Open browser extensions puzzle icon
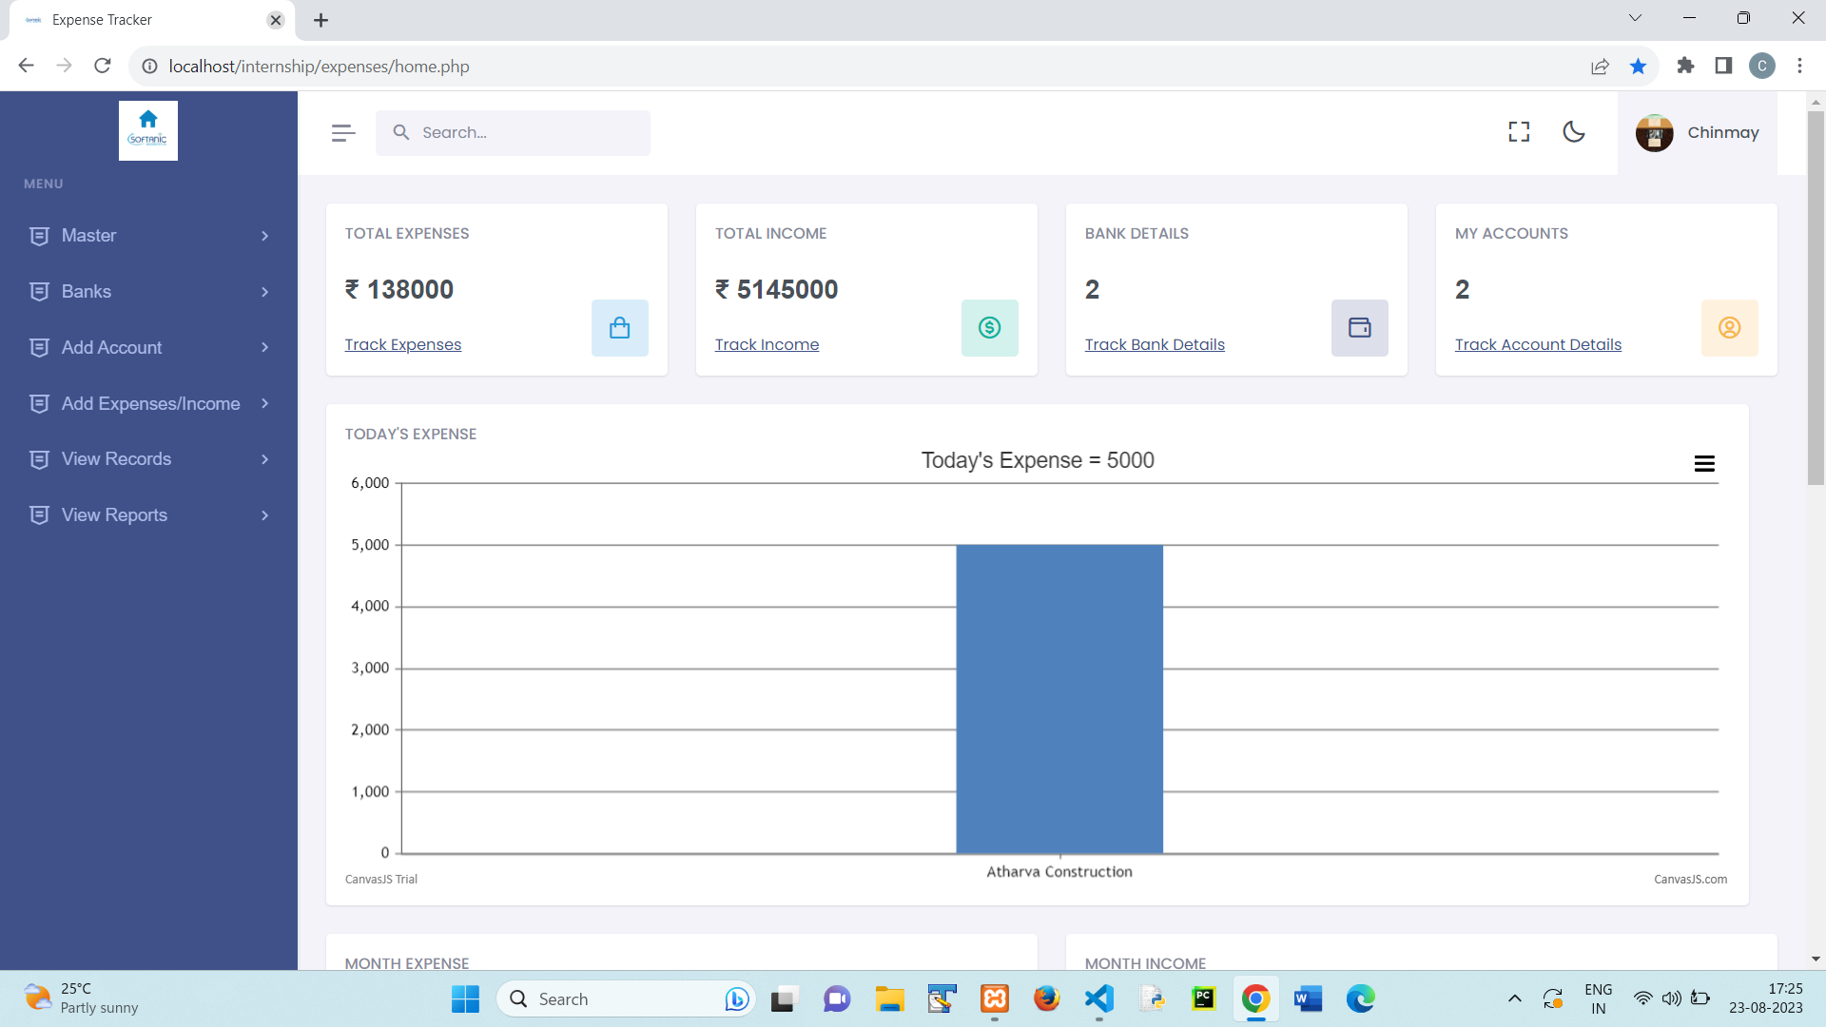The image size is (1826, 1027). tap(1685, 66)
